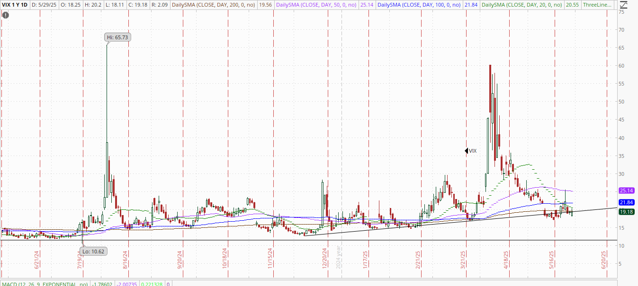Click the 2/21/25 expiration date marker
The image size is (638, 286).
tap(418, 260)
